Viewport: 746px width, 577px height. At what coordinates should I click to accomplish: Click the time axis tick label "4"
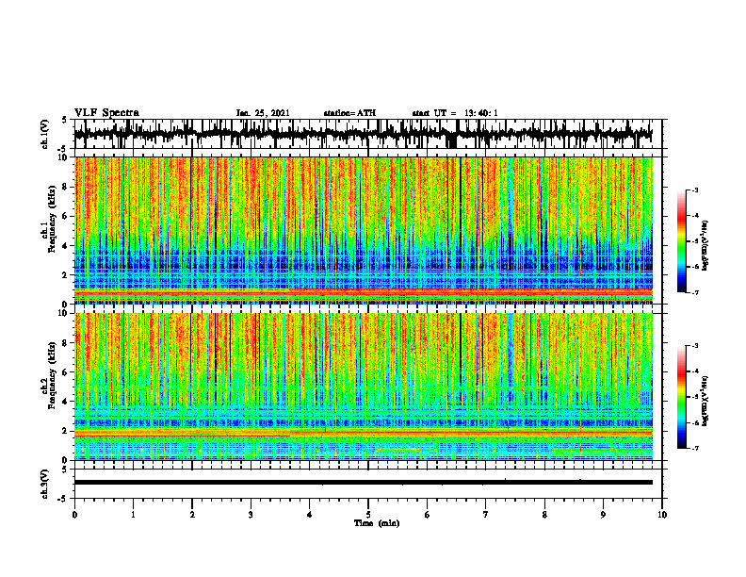310,515
